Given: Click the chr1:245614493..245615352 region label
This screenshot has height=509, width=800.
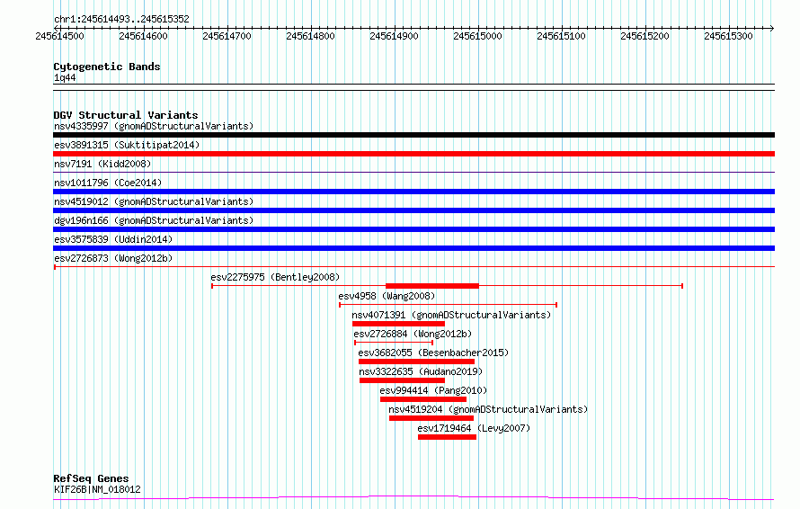Looking at the screenshot, I should [121, 20].
